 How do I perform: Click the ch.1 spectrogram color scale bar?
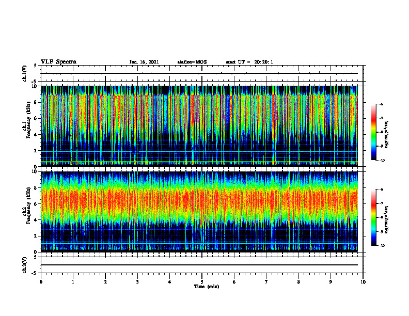[x=373, y=132]
